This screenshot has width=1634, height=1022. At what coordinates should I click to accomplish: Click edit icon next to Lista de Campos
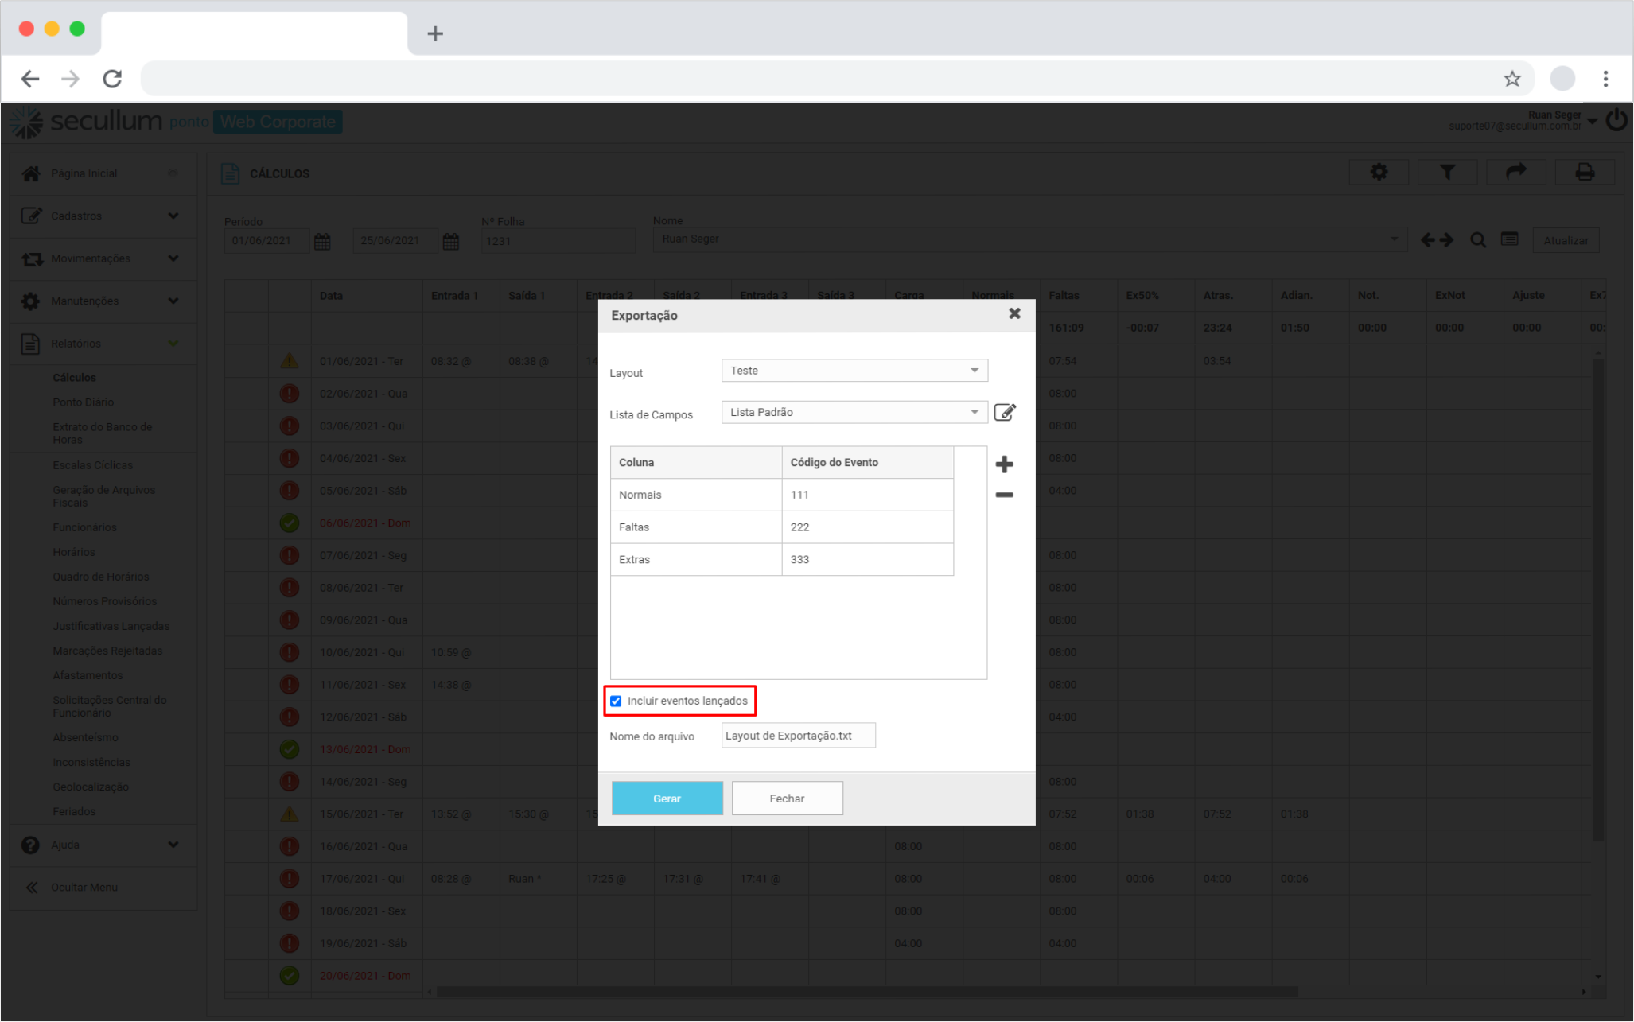1005,412
